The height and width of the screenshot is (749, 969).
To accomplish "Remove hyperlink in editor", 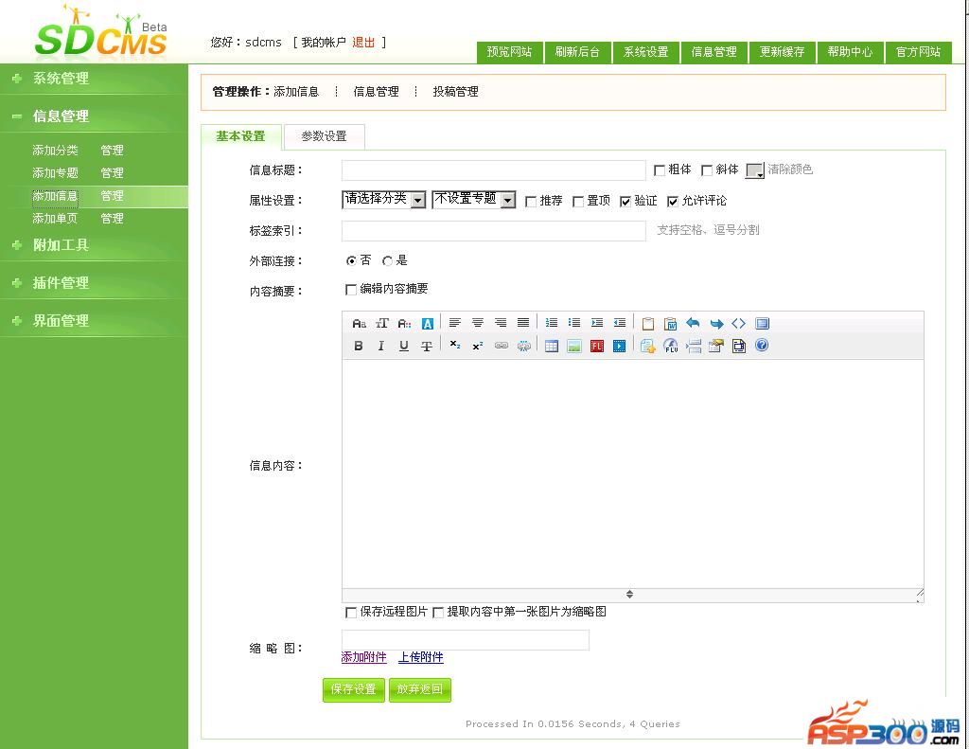I will pos(524,346).
